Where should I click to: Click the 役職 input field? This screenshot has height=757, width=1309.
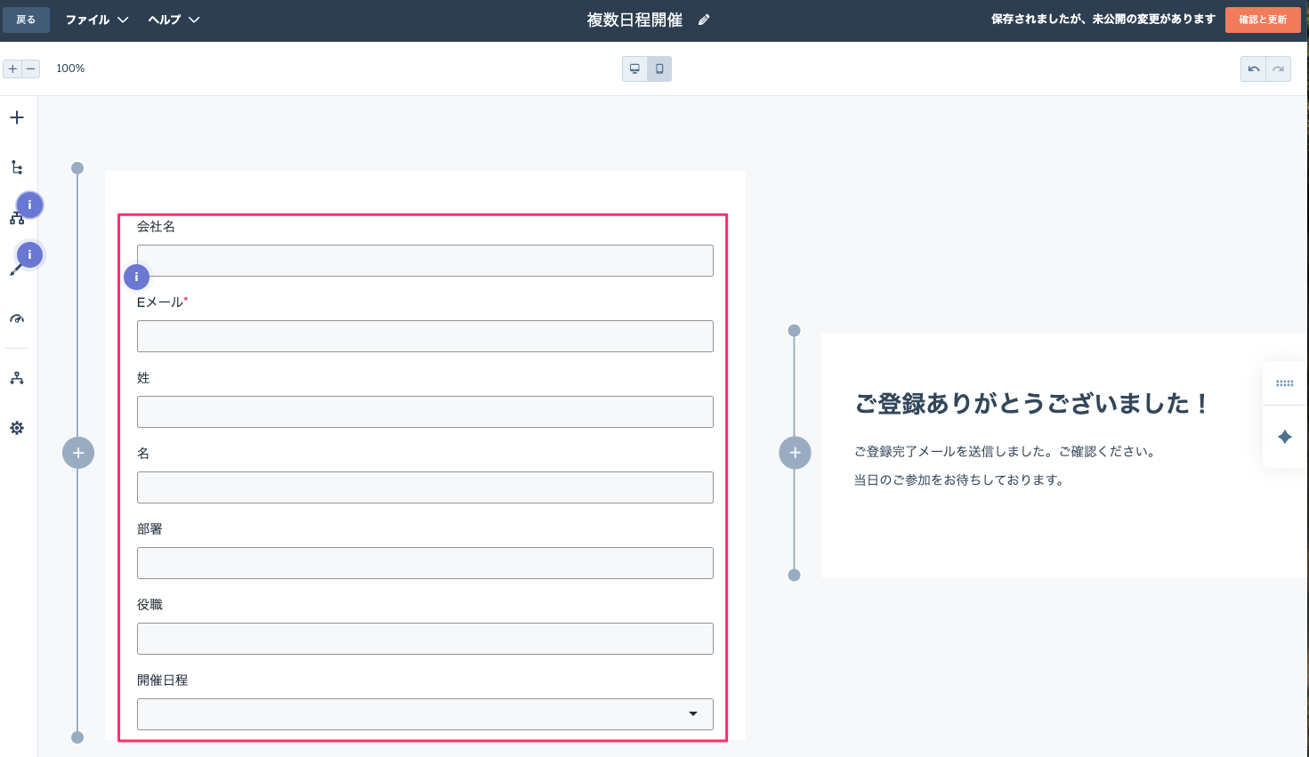425,639
